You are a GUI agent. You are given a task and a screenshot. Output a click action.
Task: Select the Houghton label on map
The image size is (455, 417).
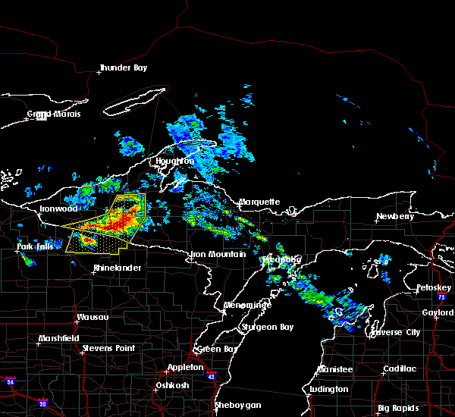tap(175, 161)
